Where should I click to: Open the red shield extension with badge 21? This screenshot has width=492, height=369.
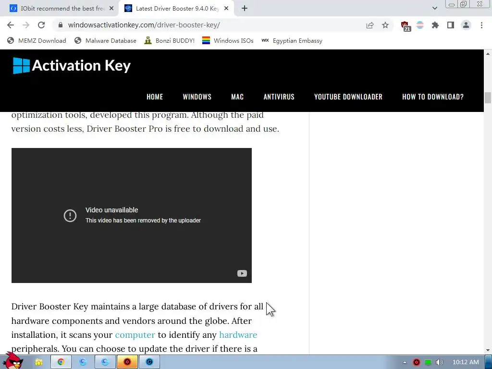pos(406,26)
